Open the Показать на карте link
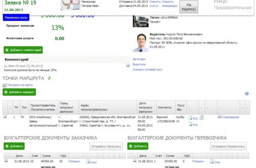 tap(19, 85)
